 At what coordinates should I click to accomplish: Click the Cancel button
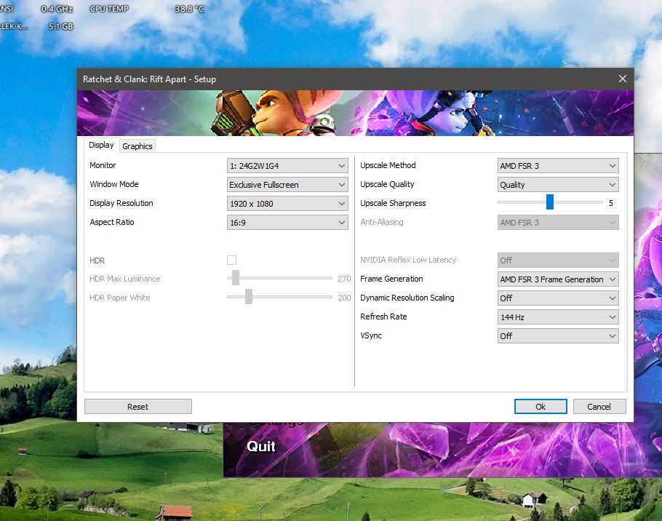pyautogui.click(x=599, y=407)
